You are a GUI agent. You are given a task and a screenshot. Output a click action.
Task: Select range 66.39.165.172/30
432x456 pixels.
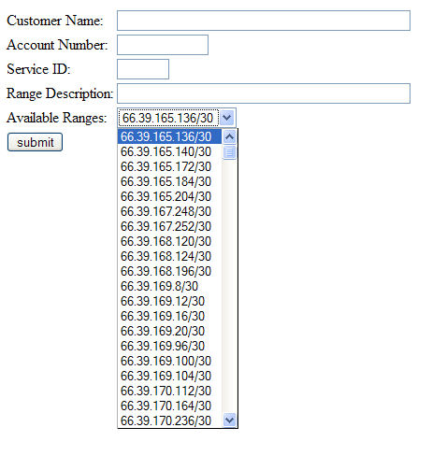point(169,166)
